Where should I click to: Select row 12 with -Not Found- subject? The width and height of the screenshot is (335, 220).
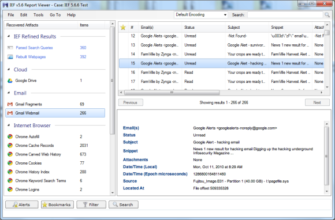pyautogui.click(x=221, y=36)
